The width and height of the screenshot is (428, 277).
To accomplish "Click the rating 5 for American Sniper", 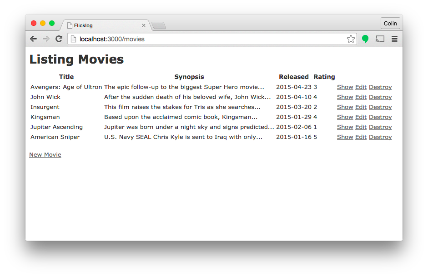I will tap(315, 137).
